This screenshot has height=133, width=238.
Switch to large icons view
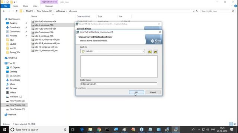point(235,124)
